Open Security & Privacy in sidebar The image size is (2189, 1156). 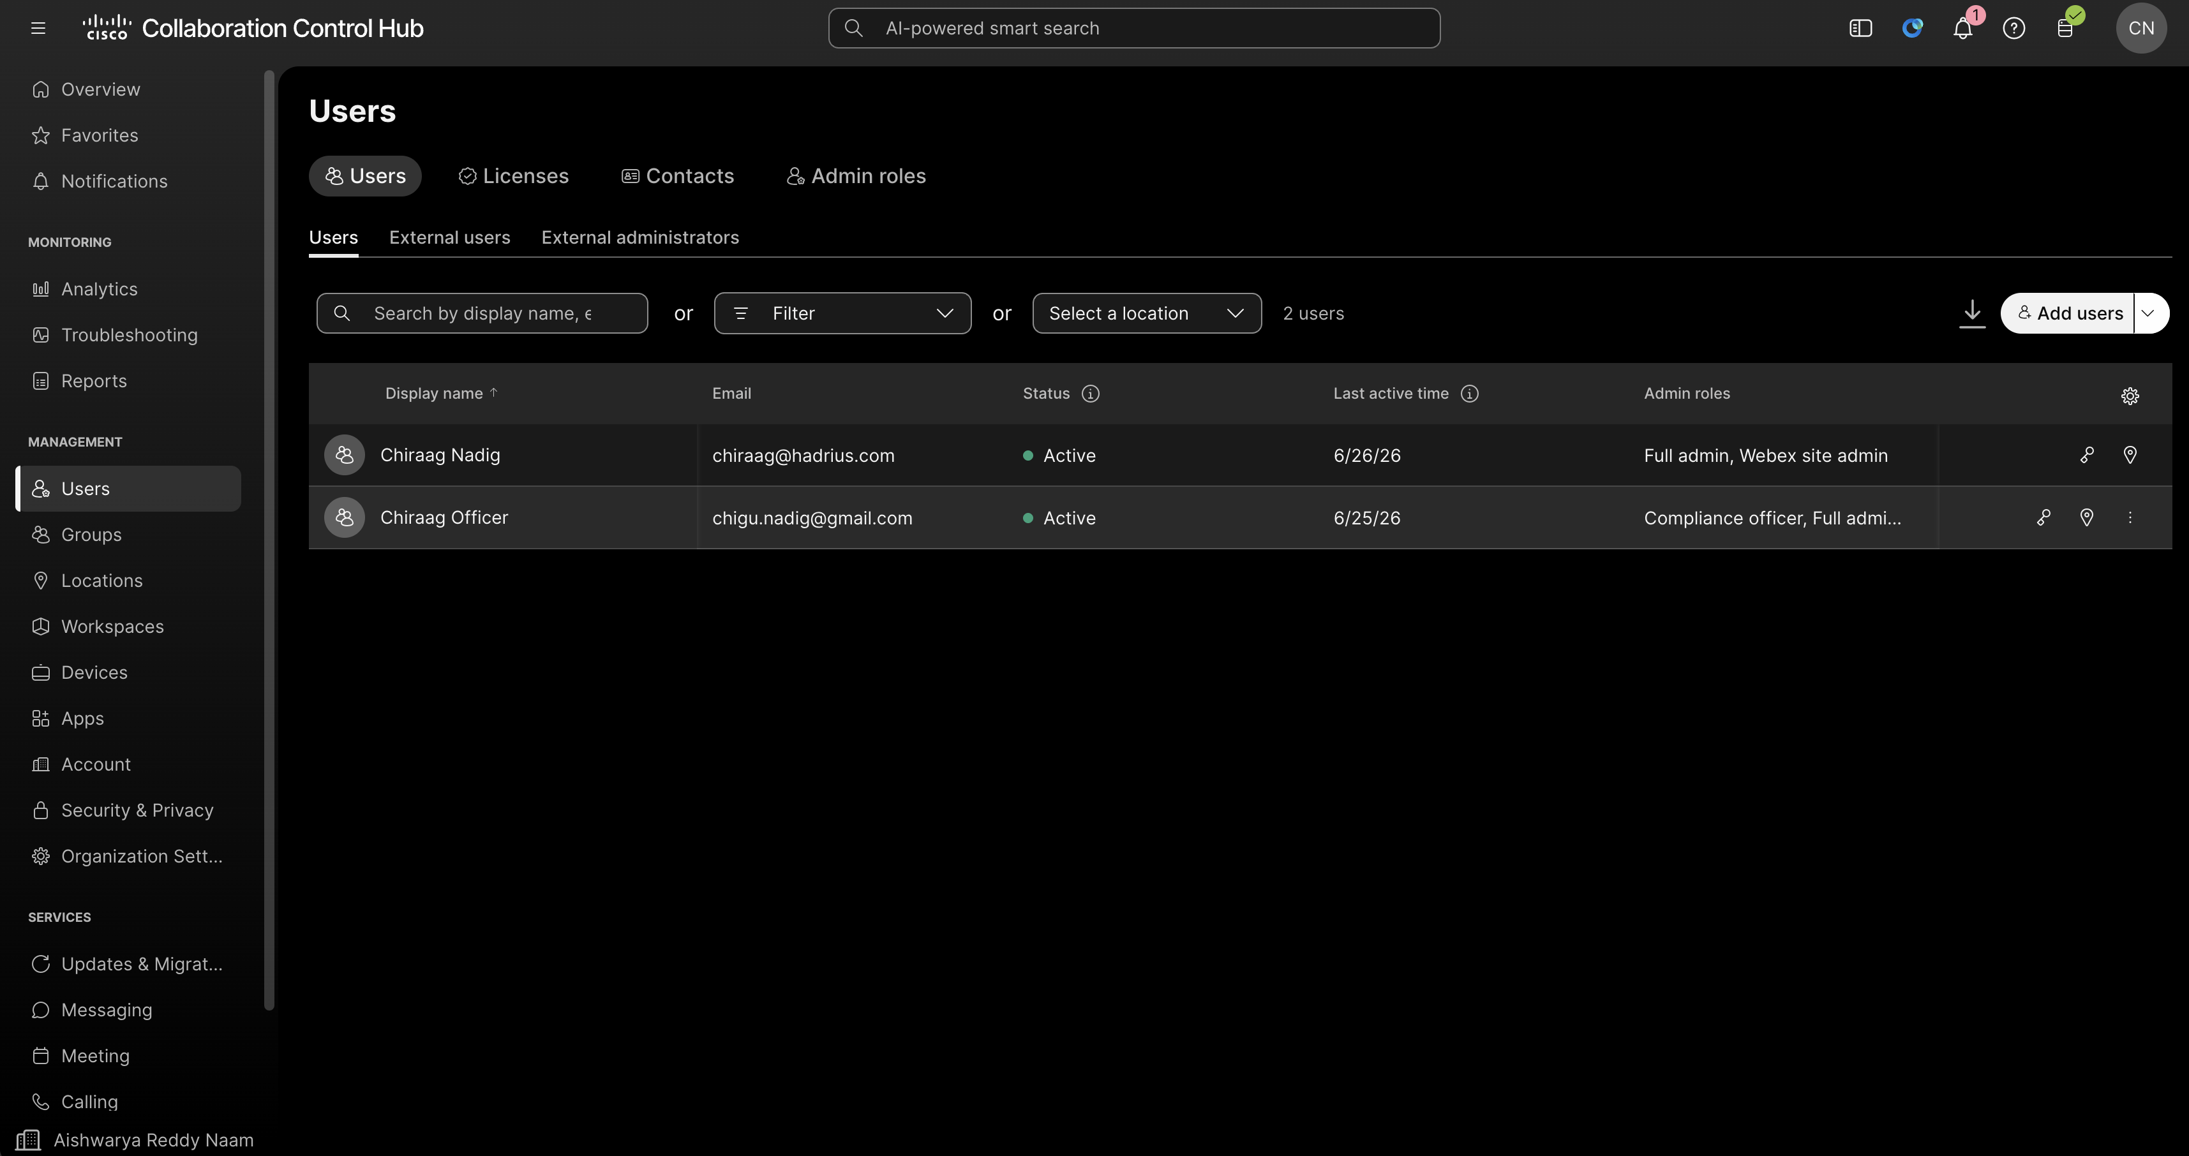pyautogui.click(x=128, y=810)
